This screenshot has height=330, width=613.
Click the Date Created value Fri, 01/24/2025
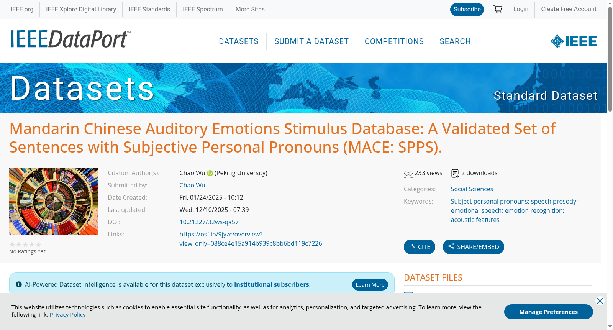211,197
